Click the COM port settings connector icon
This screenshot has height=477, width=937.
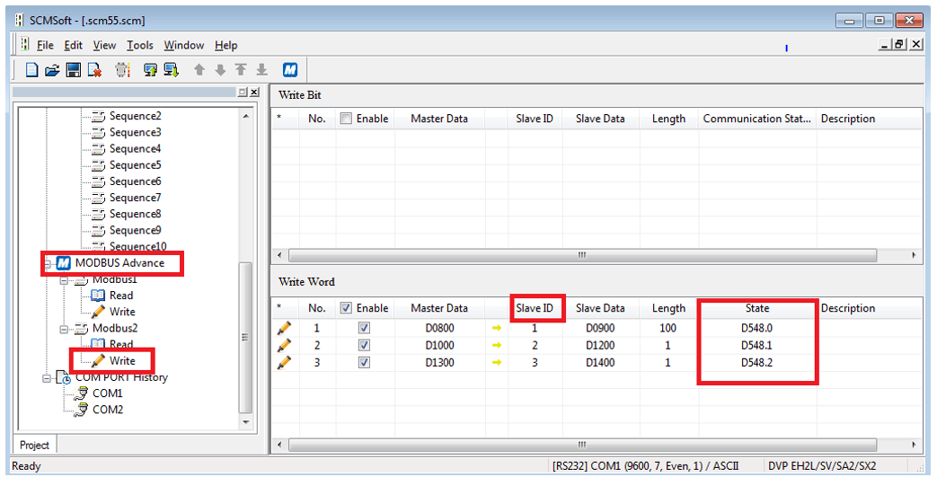tap(123, 70)
